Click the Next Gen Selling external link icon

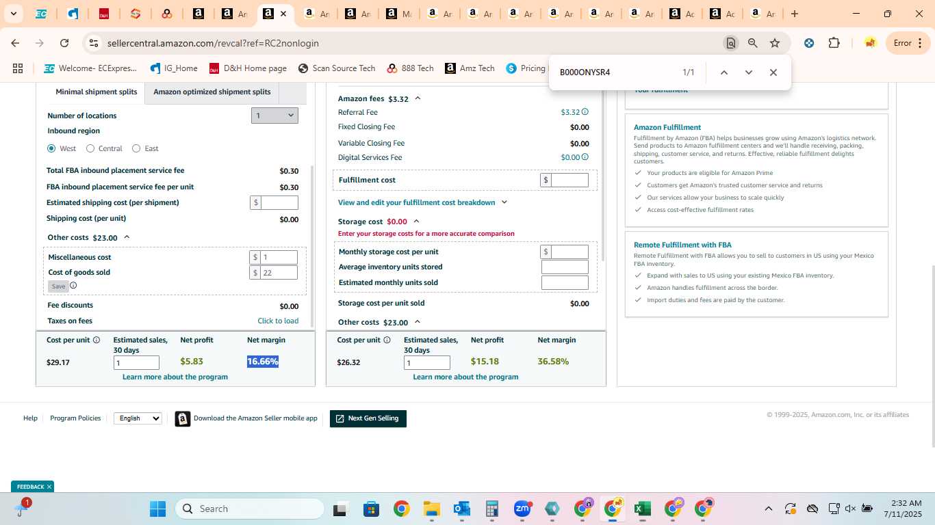coord(340,418)
